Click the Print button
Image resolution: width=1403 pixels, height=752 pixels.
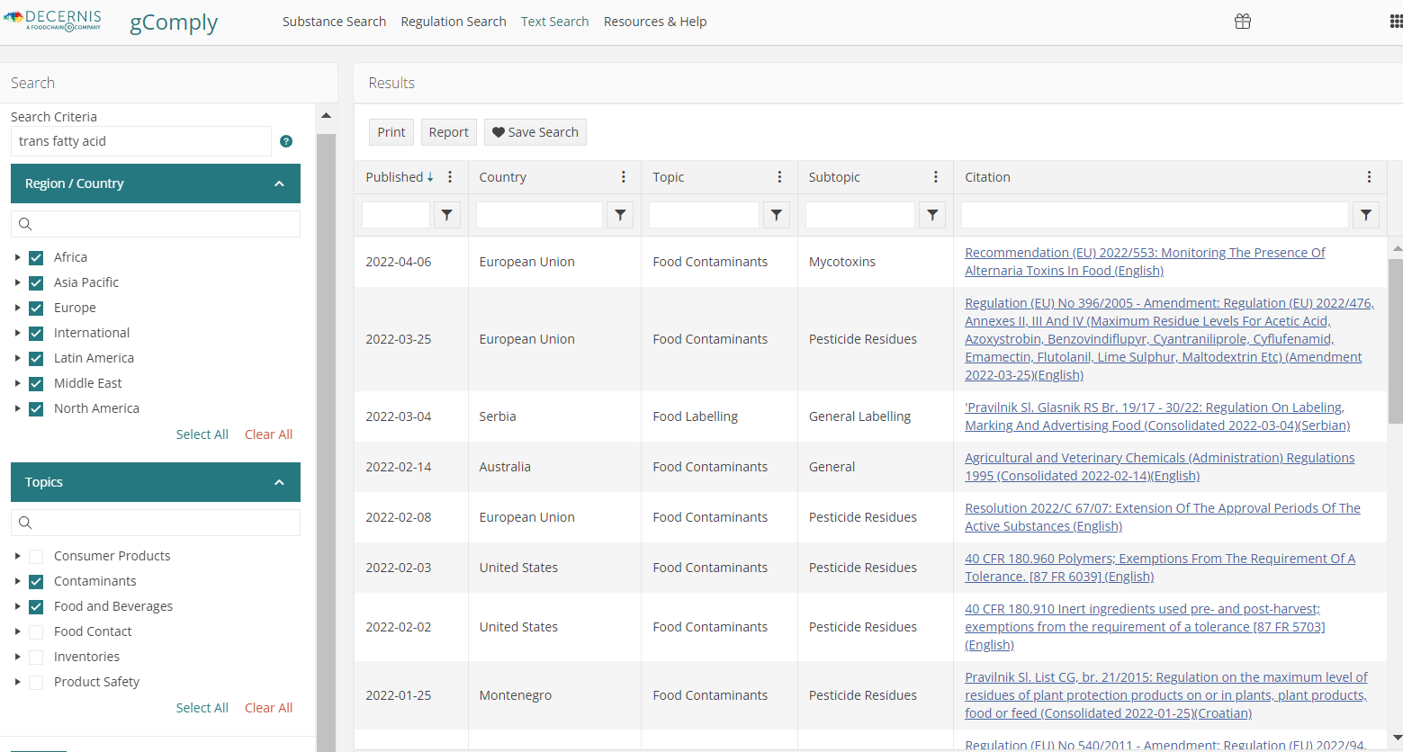(391, 132)
